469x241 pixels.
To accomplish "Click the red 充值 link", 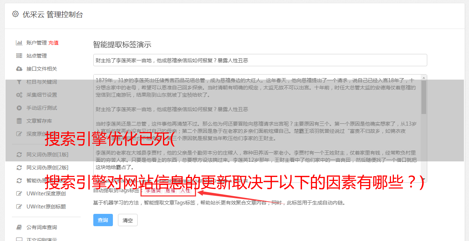I will (53, 43).
